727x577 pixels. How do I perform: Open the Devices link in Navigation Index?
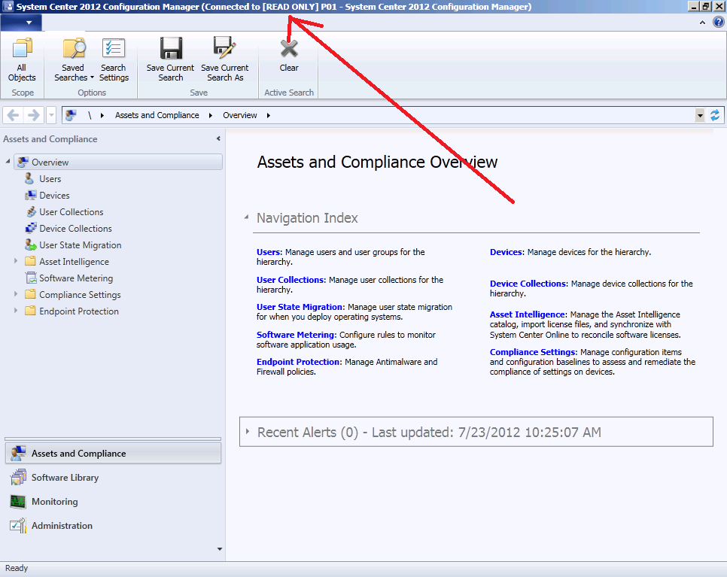point(506,252)
